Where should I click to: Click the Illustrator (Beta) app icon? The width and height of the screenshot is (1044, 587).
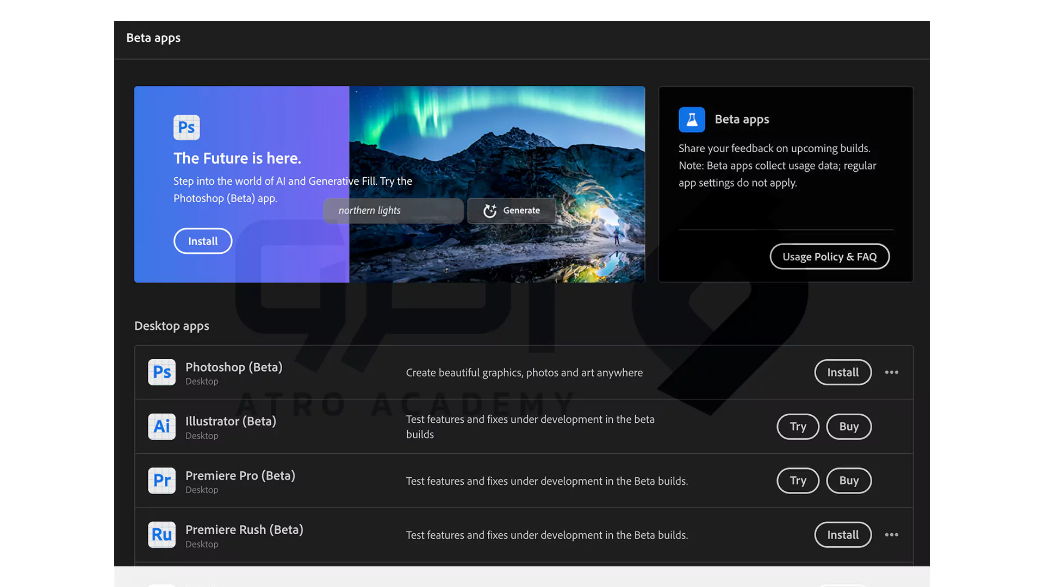point(162,427)
